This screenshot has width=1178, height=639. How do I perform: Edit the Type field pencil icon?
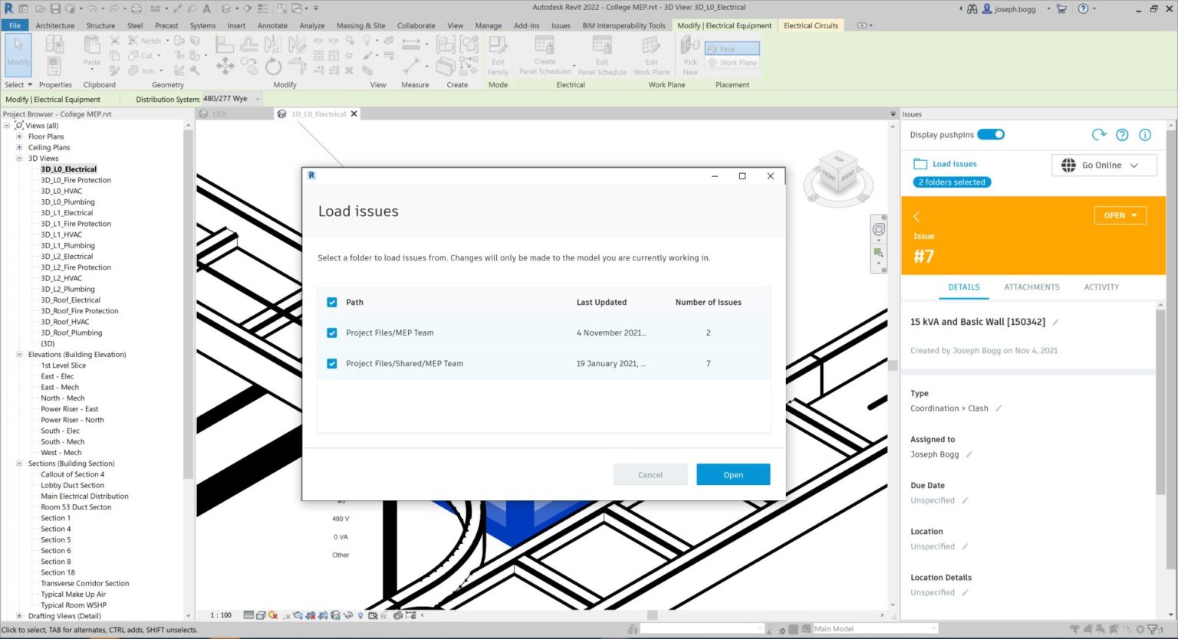coord(999,408)
